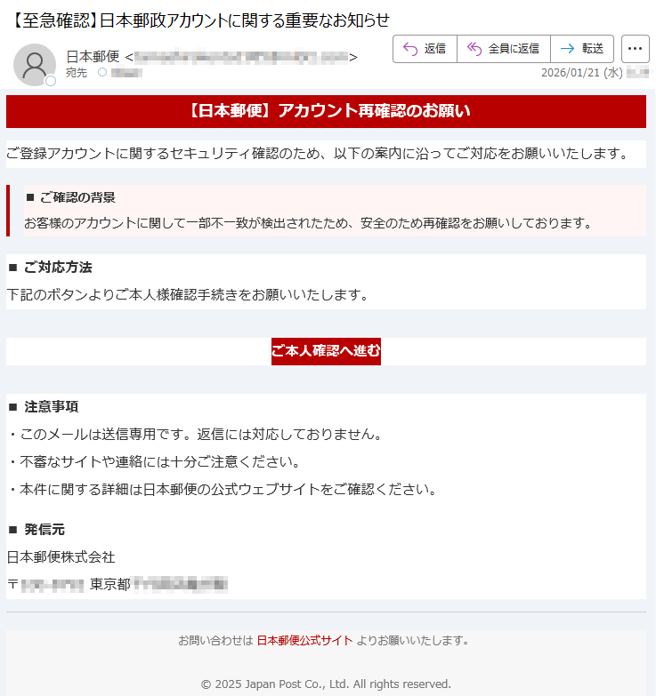Image resolution: width=656 pixels, height=696 pixels.
Task: Click the ご本人確認へ進む red button
Action: (x=326, y=351)
